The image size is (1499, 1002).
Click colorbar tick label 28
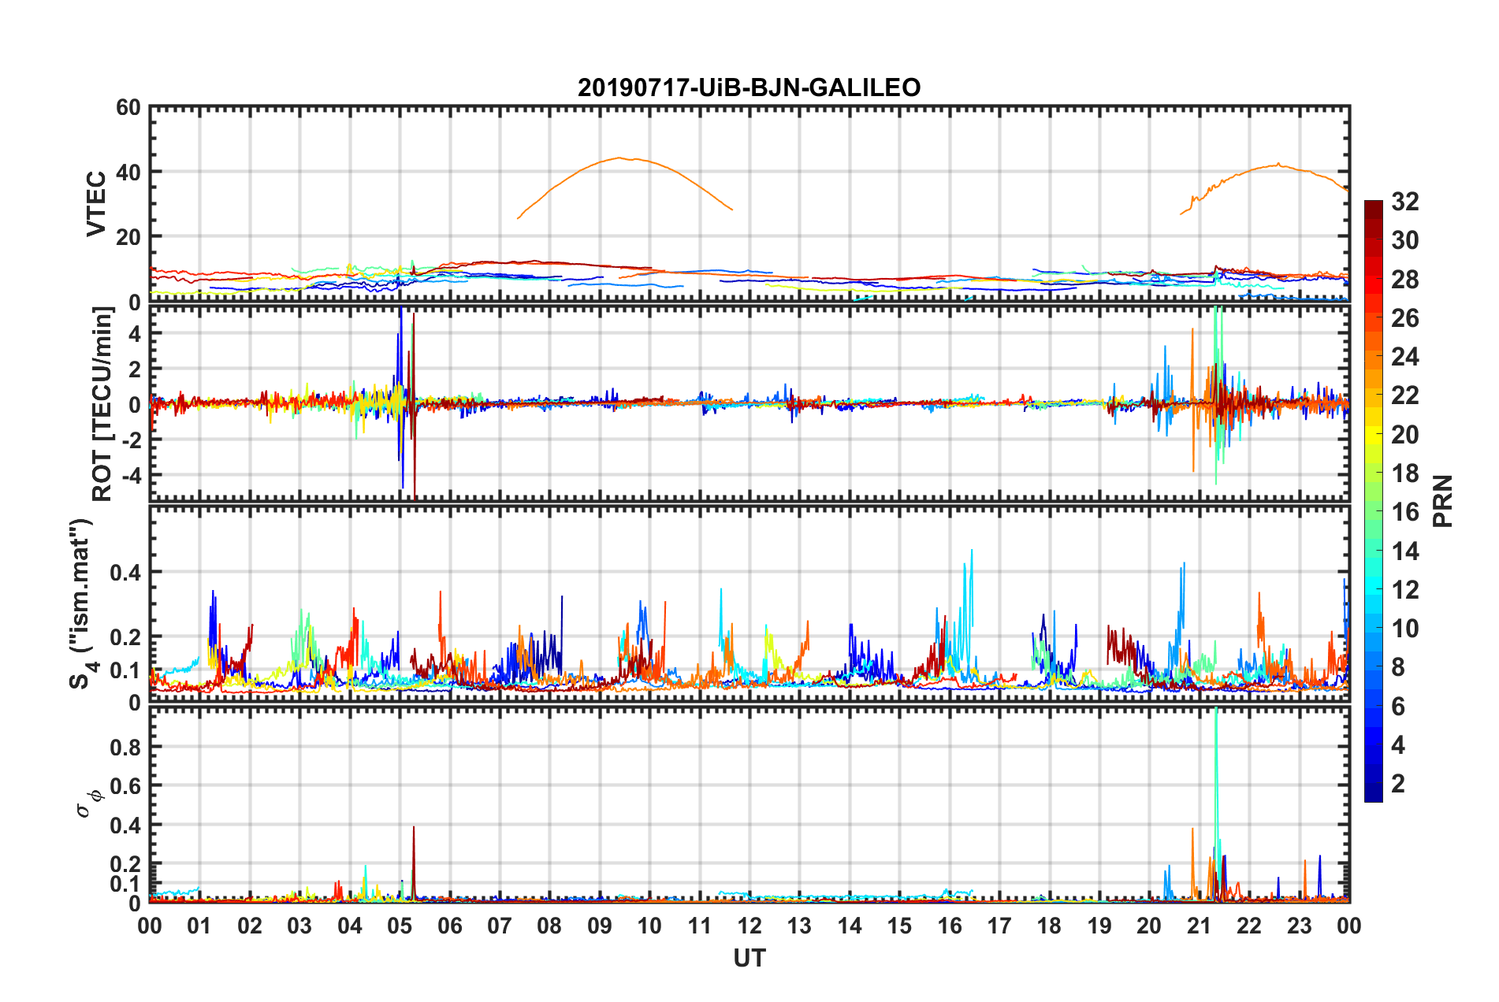[x=1405, y=279]
